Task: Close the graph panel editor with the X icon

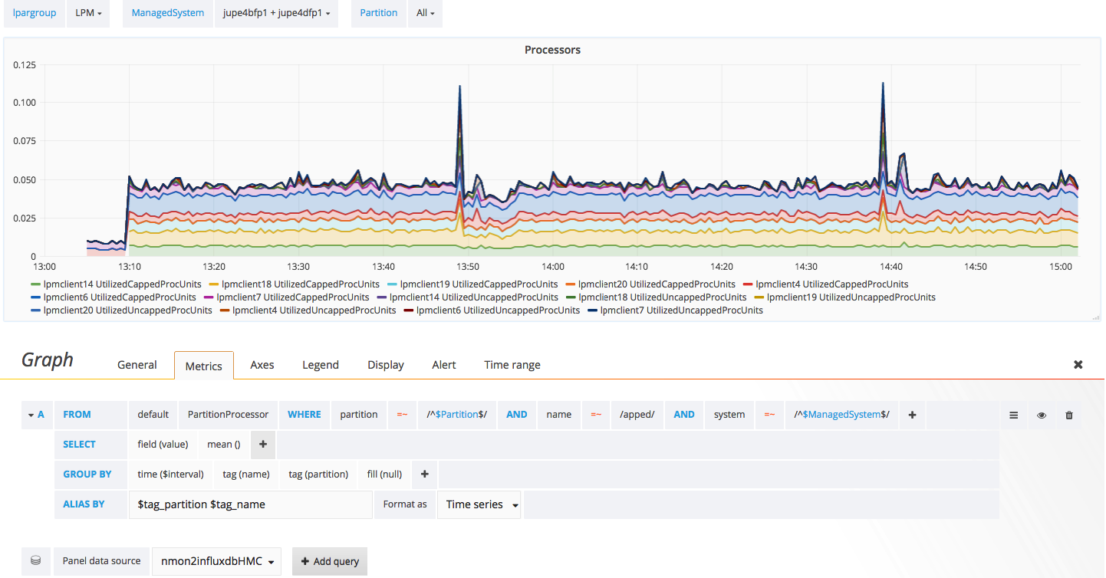Action: pyautogui.click(x=1078, y=365)
